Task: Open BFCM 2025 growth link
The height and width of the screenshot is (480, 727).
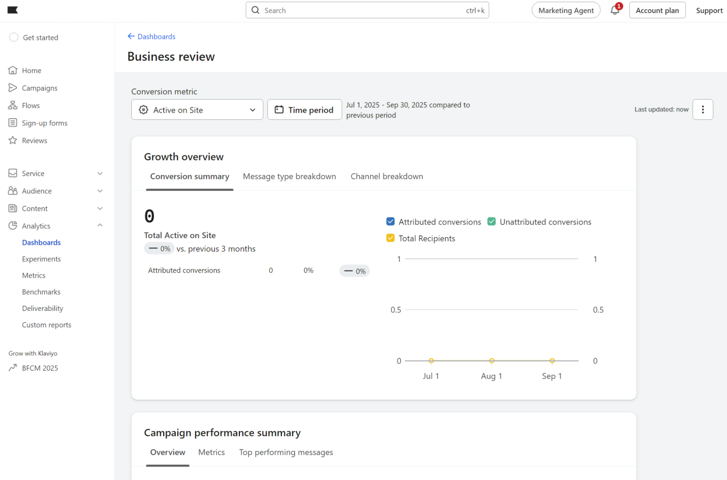Action: (39, 368)
